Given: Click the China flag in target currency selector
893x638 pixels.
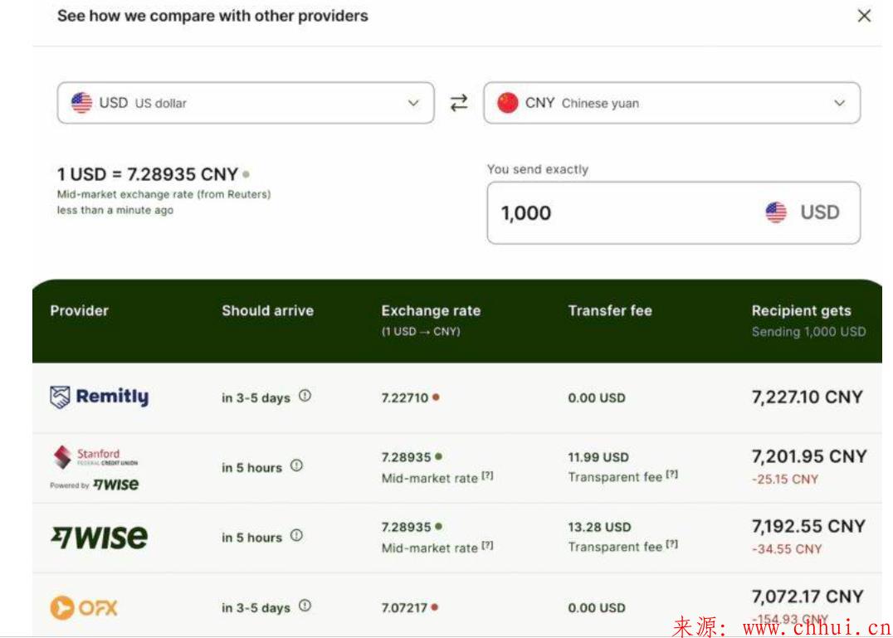Looking at the screenshot, I should click(x=507, y=103).
